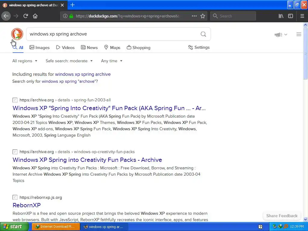Screen dimensions: 308x231
Task: Click the page scrollbar up arrow
Action: (305, 25)
